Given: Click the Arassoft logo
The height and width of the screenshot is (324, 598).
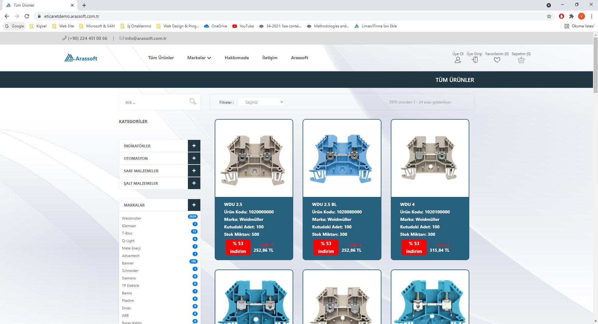Looking at the screenshot, I should tap(81, 58).
